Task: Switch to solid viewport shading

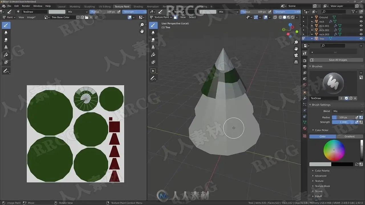Action: point(285,17)
